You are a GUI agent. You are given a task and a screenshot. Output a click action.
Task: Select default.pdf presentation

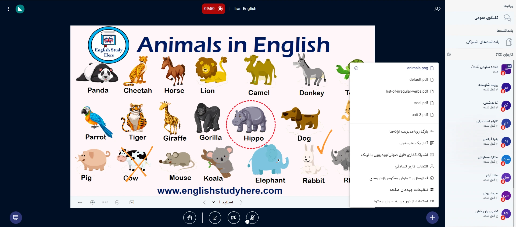pos(394,80)
